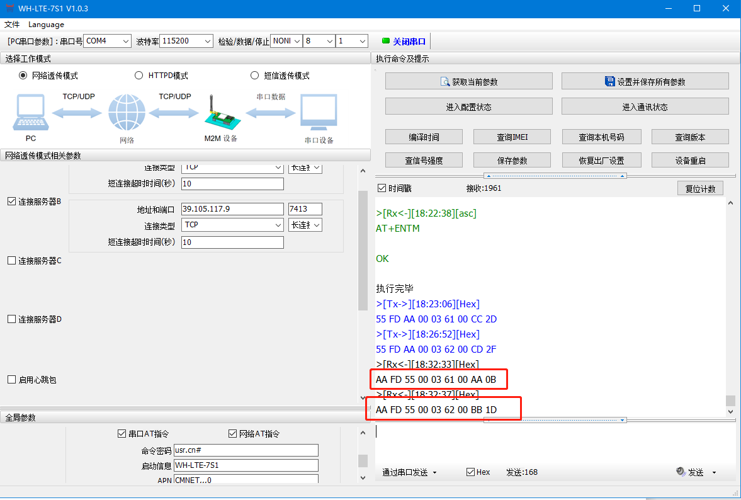The height and width of the screenshot is (500, 741).
Task: Click the server B address field 39.105.117.9
Action: click(232, 209)
